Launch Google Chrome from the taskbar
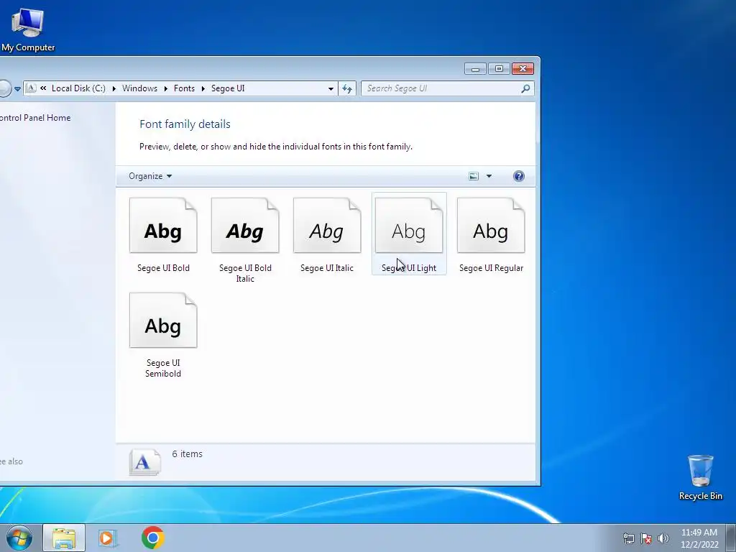736x552 pixels. [x=153, y=538]
